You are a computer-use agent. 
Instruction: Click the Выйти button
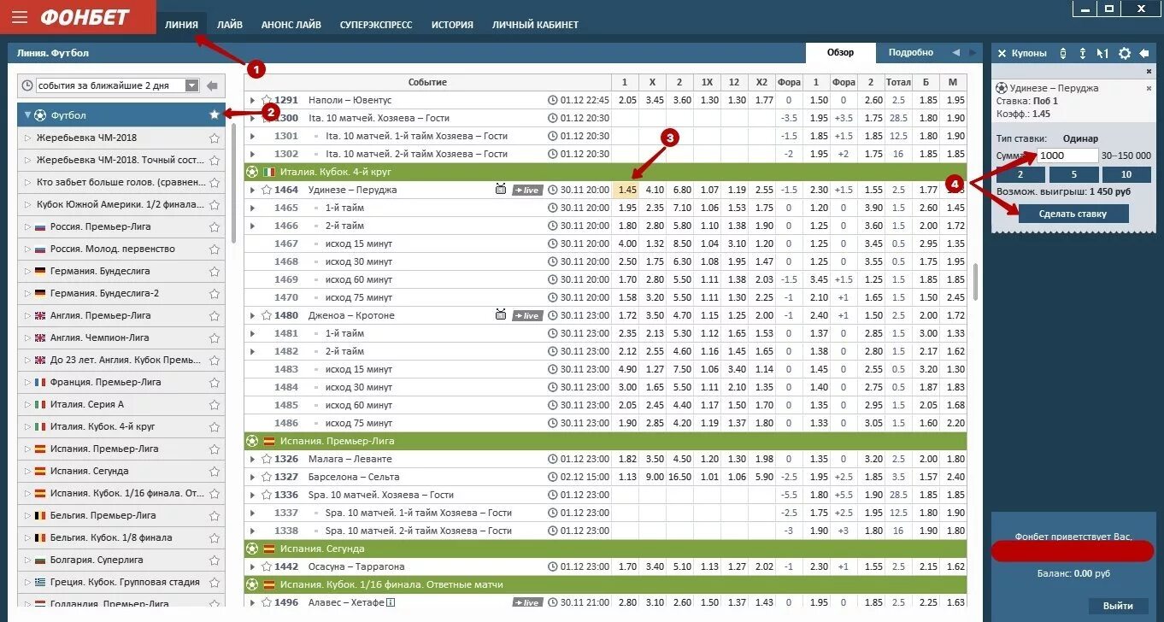[x=1118, y=606]
